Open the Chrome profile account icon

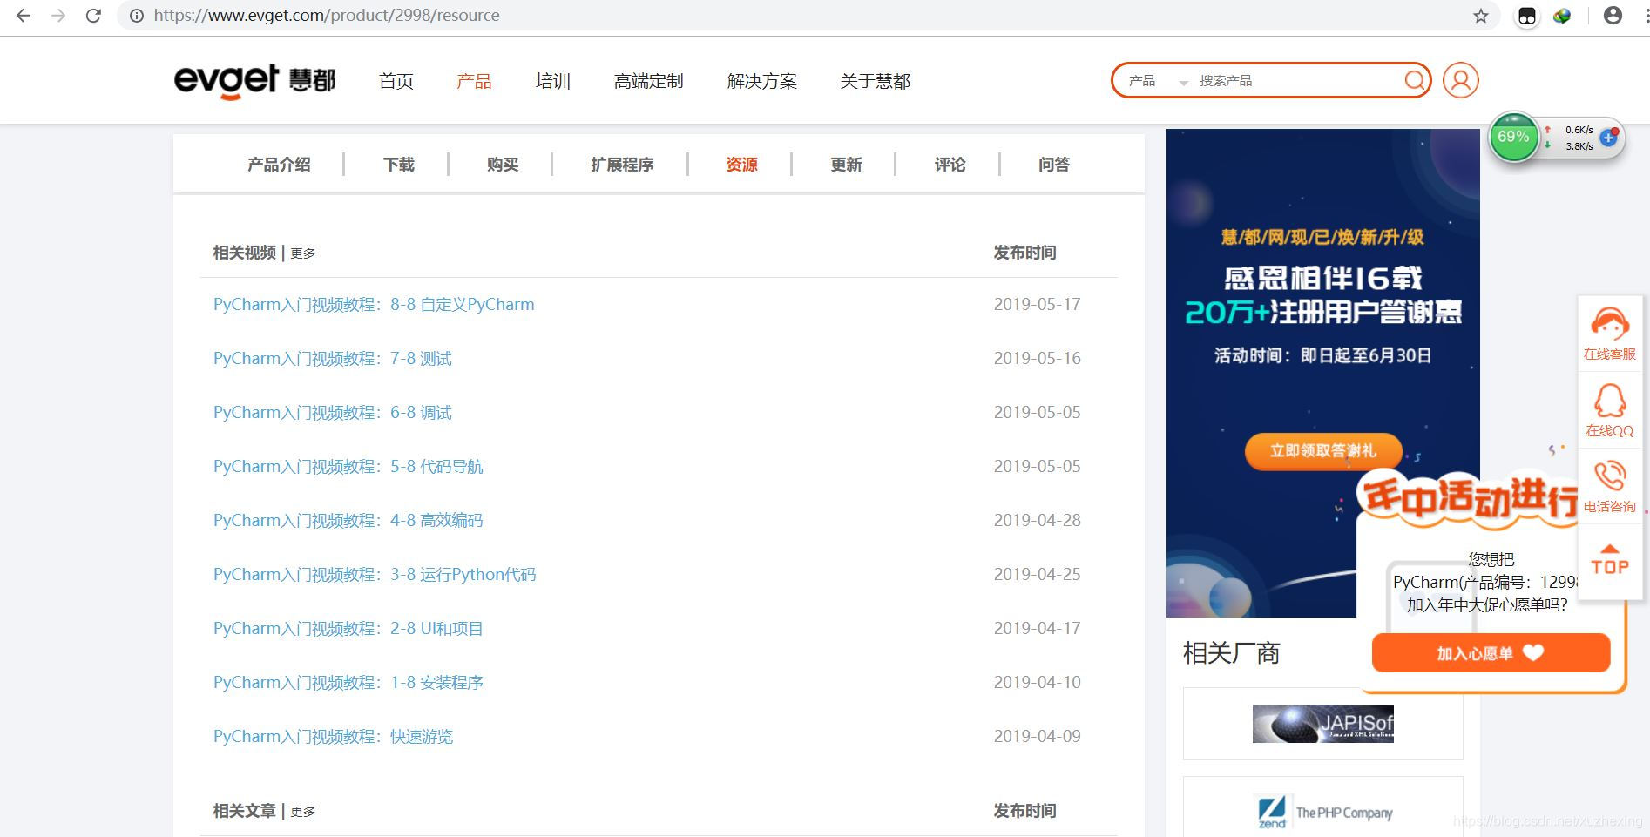1613,16
